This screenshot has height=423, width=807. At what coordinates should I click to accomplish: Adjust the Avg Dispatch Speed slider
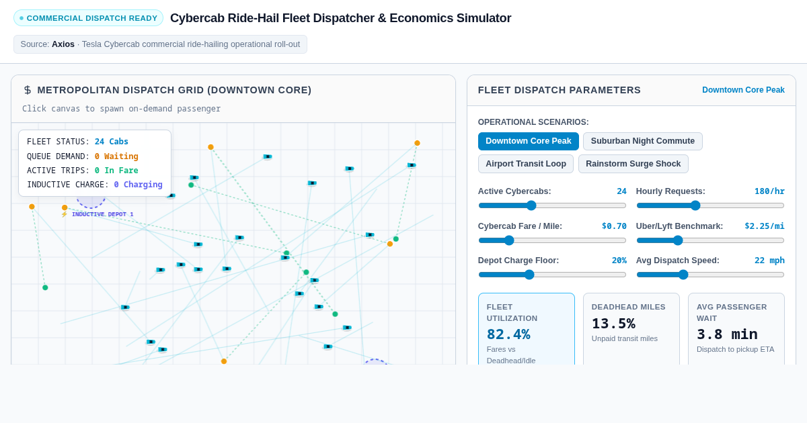710,275
